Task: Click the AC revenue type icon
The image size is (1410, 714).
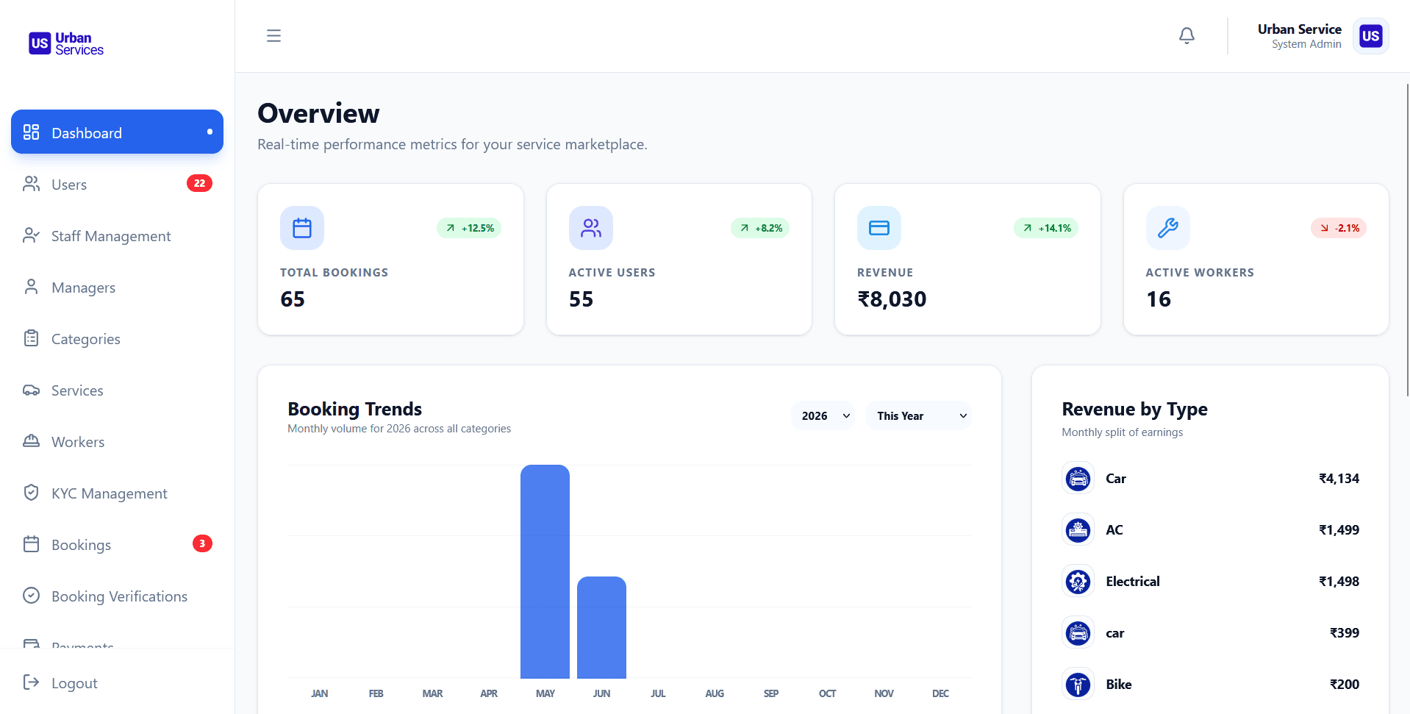Action: click(x=1078, y=529)
